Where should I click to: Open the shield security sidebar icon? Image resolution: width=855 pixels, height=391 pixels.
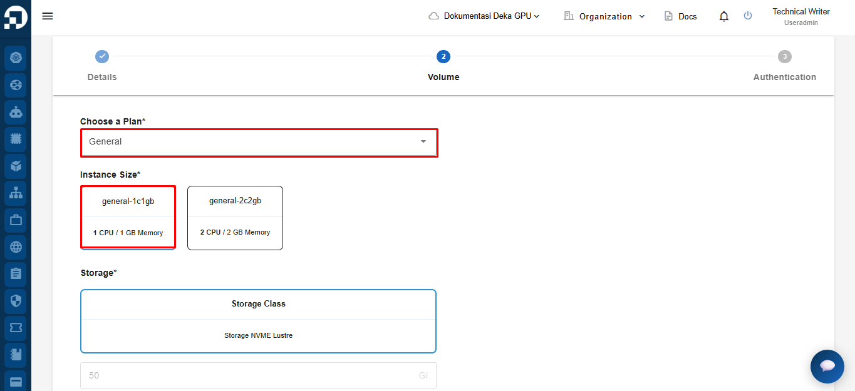click(x=16, y=301)
